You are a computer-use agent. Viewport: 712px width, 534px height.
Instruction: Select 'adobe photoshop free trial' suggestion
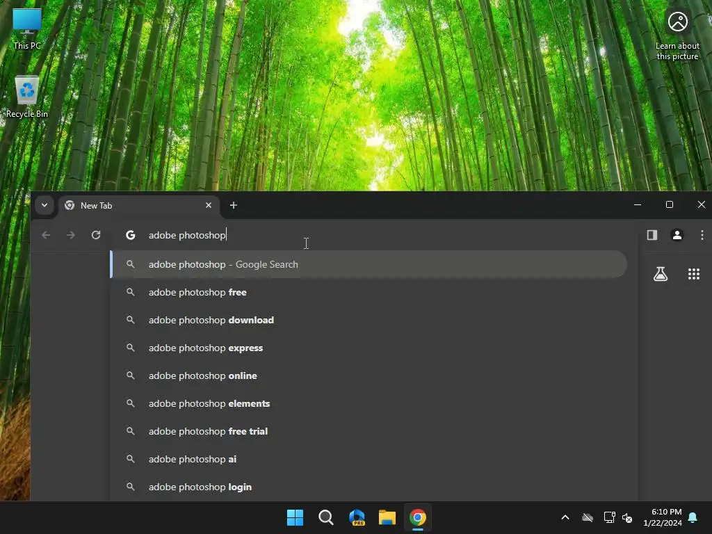coord(369,431)
